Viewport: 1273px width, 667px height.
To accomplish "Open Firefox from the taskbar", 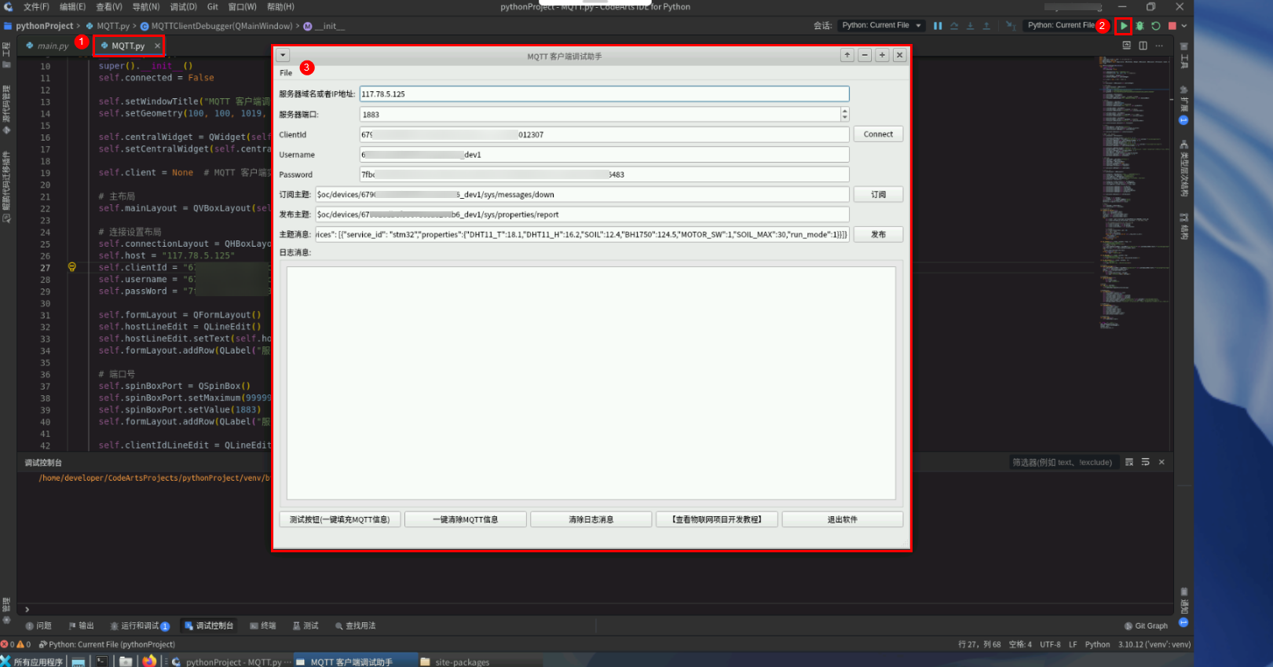I will tap(148, 662).
